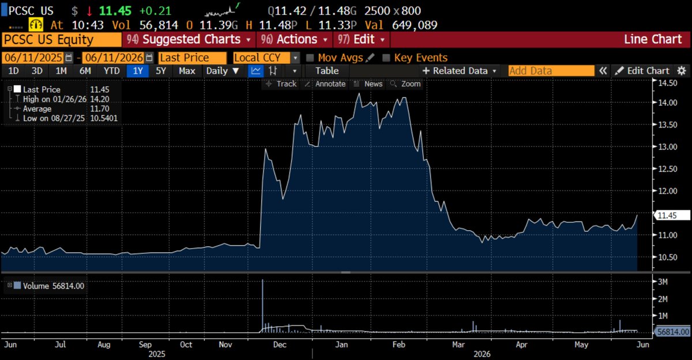Viewport: 692px width, 360px height.
Task: Click the Low on 08/27/25 legend row
Action: (x=67, y=118)
